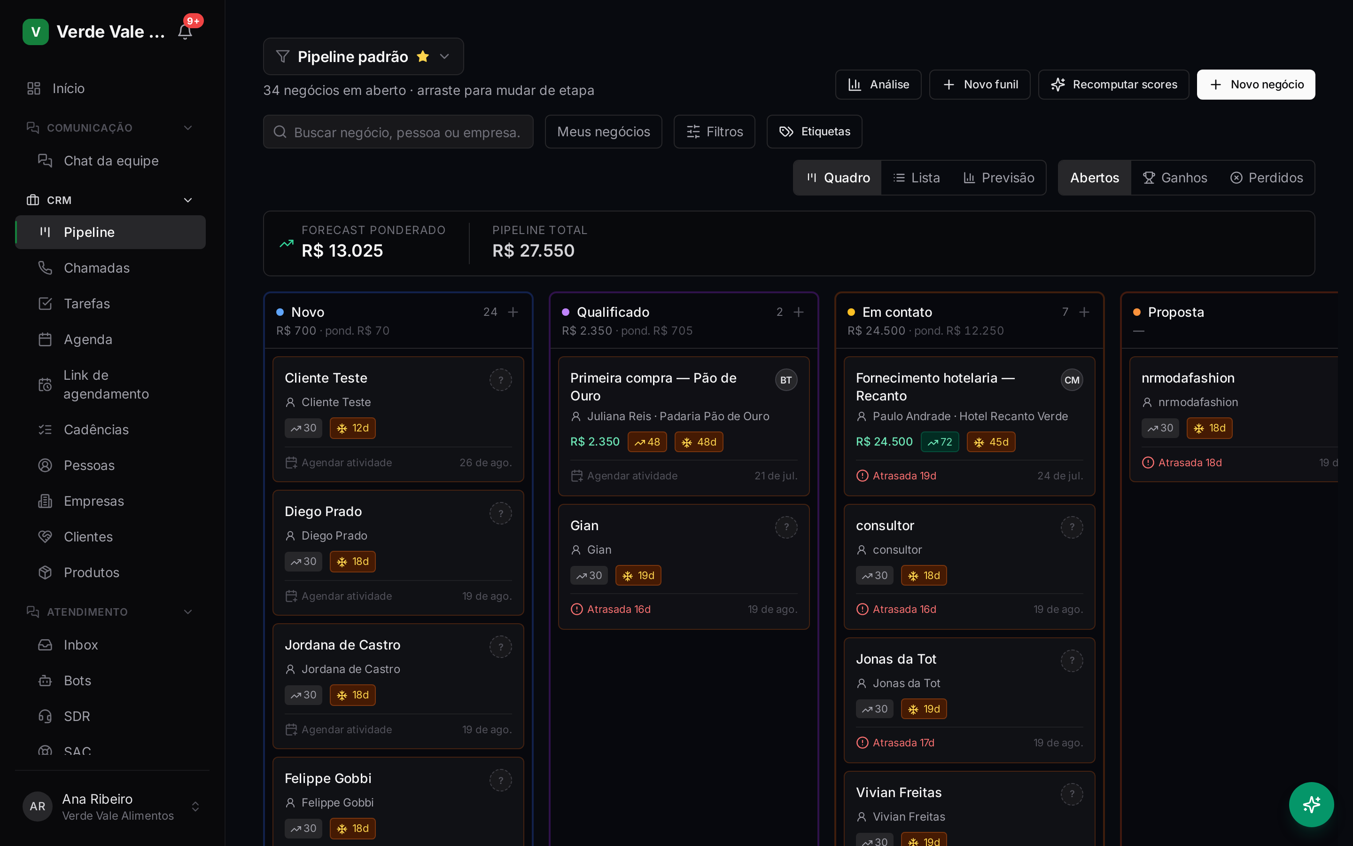1353x846 pixels.
Task: Open Inbox in the sidebar
Action: (111, 644)
